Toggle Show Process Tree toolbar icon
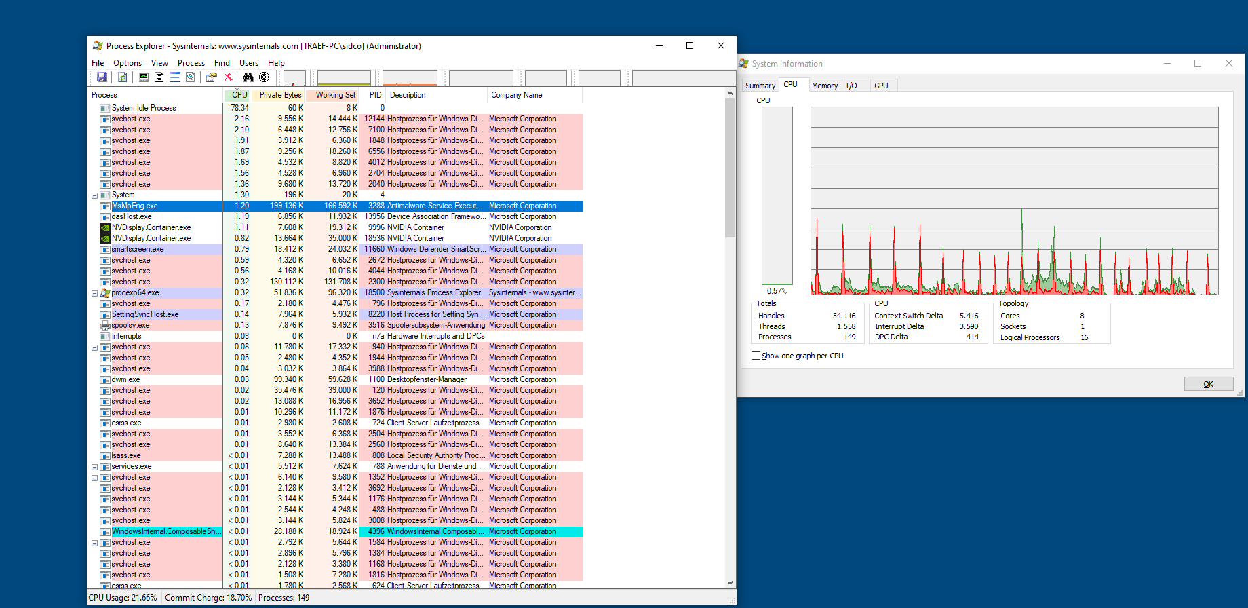Screen dimensions: 1248x608 click(x=159, y=77)
